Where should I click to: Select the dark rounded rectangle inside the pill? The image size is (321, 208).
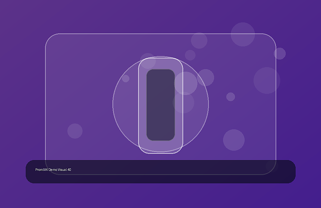click(x=160, y=105)
